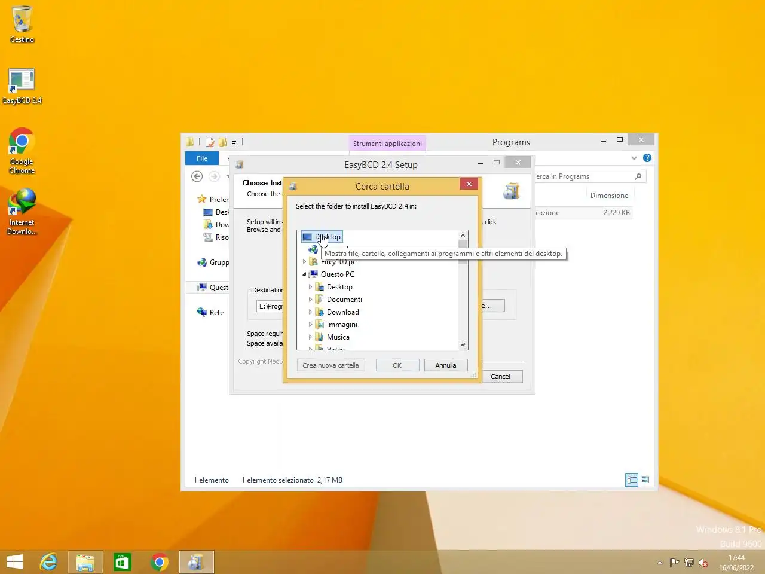Click Annulla in the Cerca cartella dialog
Image resolution: width=765 pixels, height=574 pixels.
pos(446,365)
